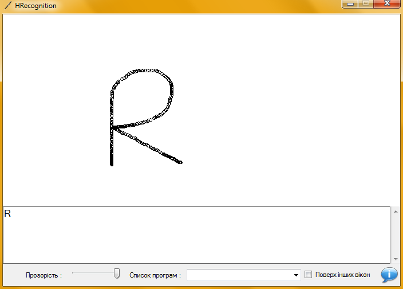
Task: Open the "Список програм" dropdown arrow
Action: coord(296,275)
